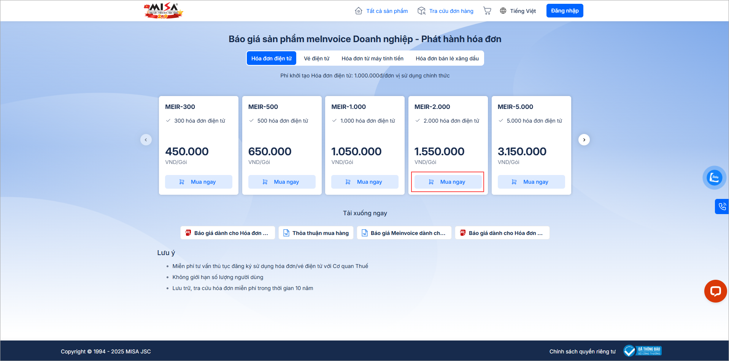Click the 450.000 price

[x=187, y=151]
